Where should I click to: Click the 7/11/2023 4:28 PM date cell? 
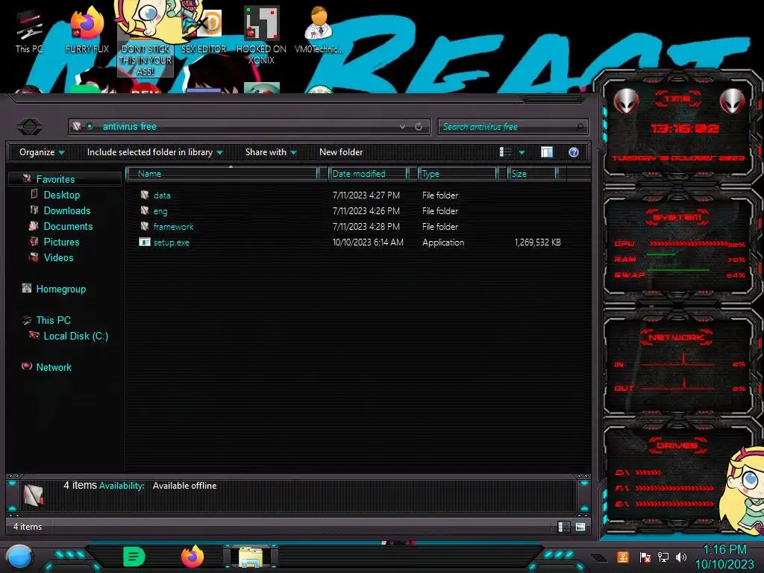click(x=366, y=227)
